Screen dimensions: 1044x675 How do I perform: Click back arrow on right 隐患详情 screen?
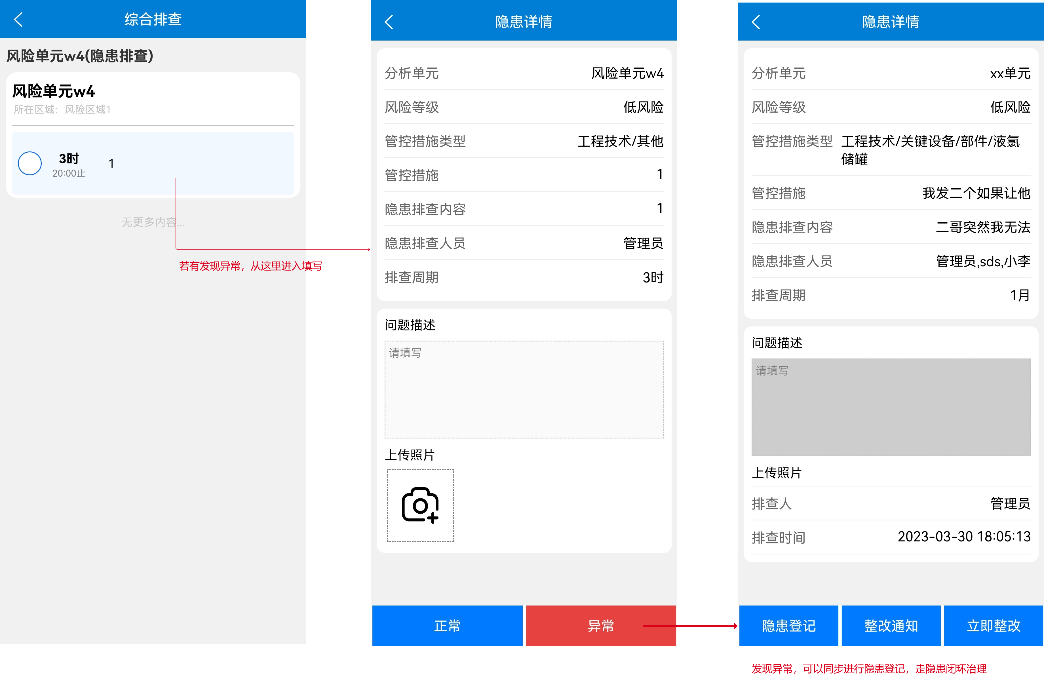click(756, 22)
